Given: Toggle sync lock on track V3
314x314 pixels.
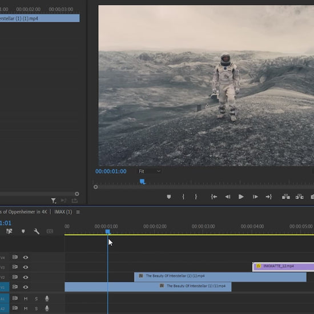Looking at the screenshot, I should [15, 267].
